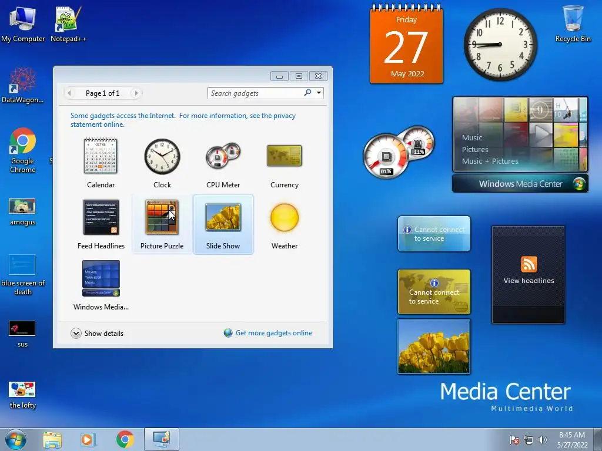Select the Weather gadget icon
602x451 pixels.
[x=284, y=217]
